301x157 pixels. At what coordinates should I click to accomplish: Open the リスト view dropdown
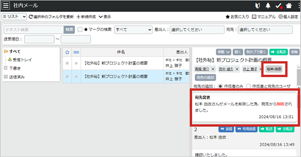14,17
